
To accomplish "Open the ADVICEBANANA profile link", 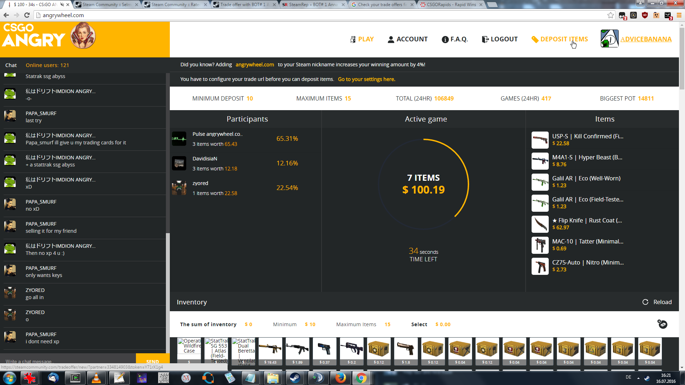I will (x=646, y=39).
